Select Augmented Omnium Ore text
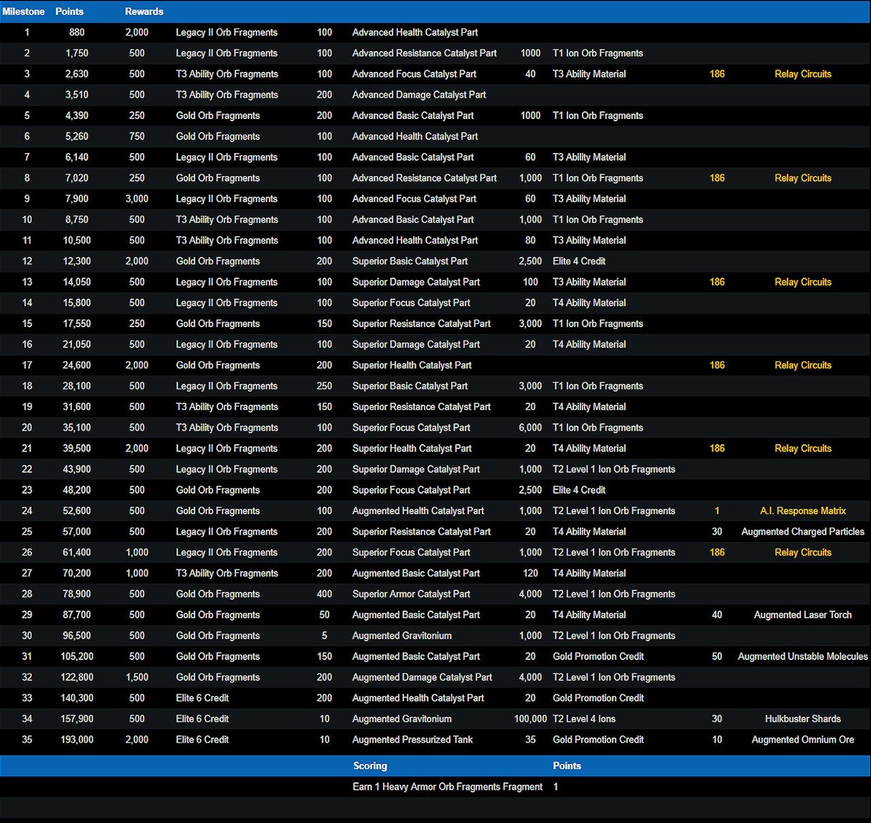Image resolution: width=871 pixels, height=823 pixels. [803, 739]
